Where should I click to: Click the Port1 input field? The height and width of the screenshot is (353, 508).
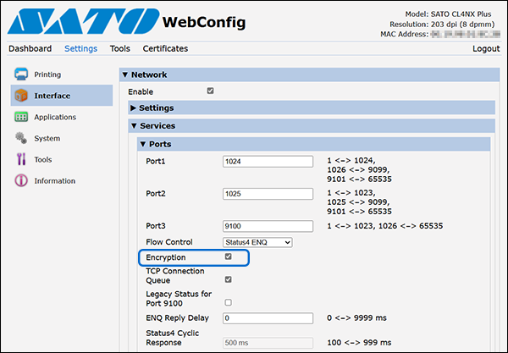(x=268, y=161)
